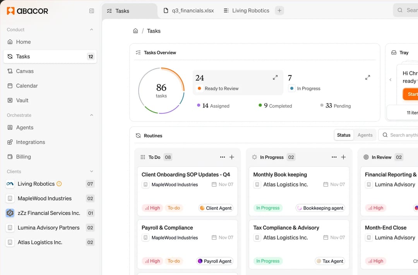Add a card to In Progress column

(343, 157)
